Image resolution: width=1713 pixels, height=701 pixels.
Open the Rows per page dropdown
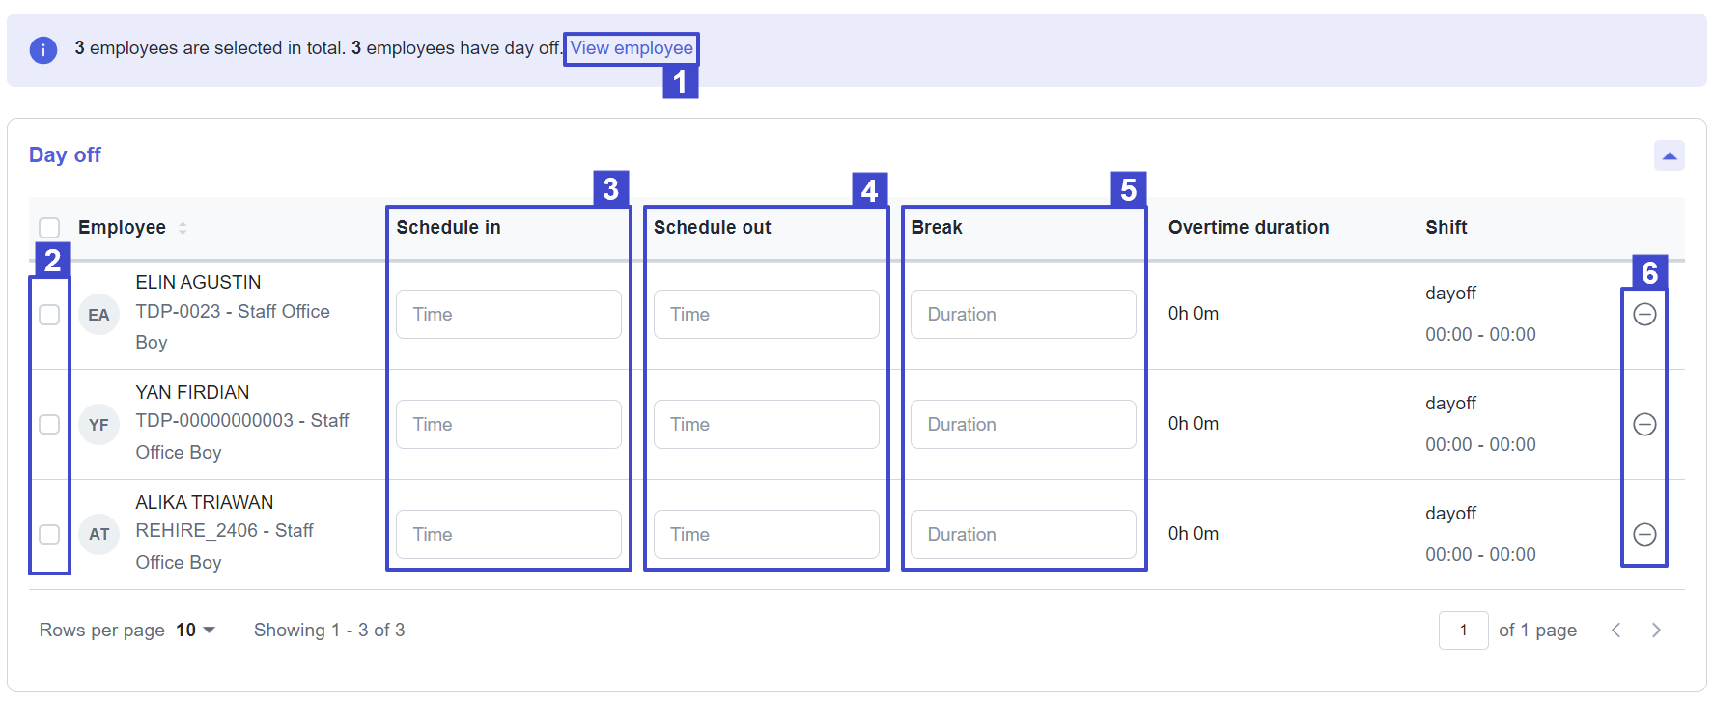pyautogui.click(x=195, y=631)
